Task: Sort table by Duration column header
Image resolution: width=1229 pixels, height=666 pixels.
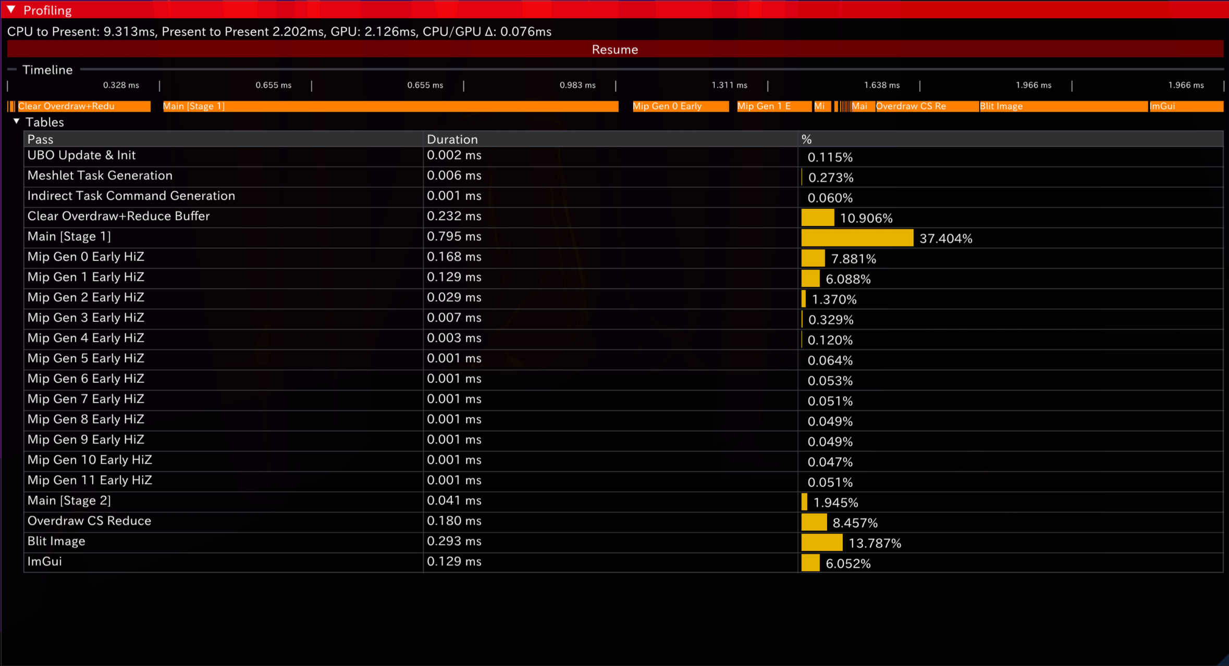Action: tap(452, 139)
